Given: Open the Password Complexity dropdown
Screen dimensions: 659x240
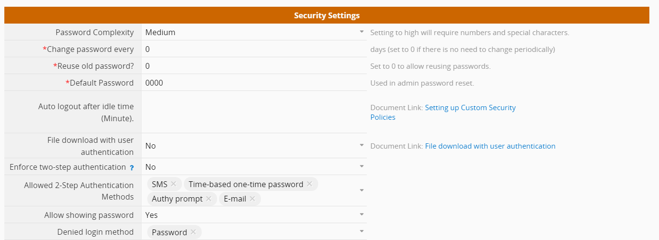Looking at the screenshot, I should pos(362,32).
